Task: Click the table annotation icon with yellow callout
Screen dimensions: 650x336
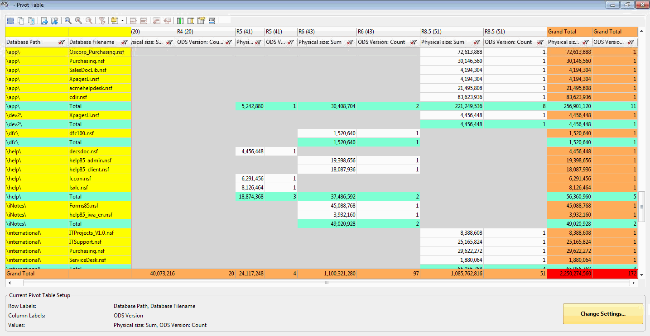Action: click(x=201, y=20)
